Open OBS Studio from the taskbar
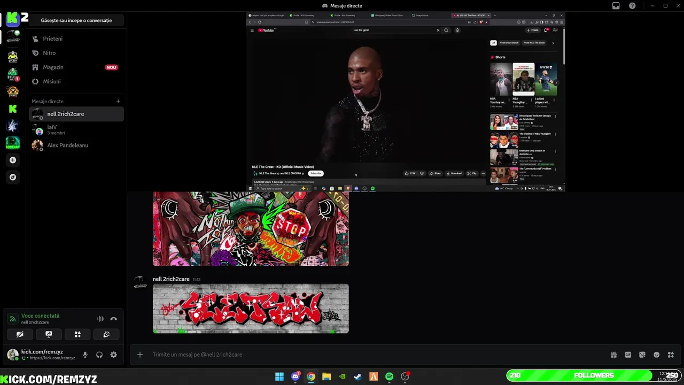This screenshot has width=684, height=385. 405,376
